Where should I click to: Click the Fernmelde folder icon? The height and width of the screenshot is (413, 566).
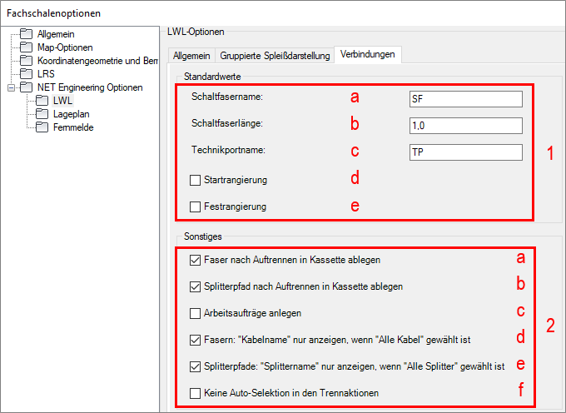tap(42, 127)
